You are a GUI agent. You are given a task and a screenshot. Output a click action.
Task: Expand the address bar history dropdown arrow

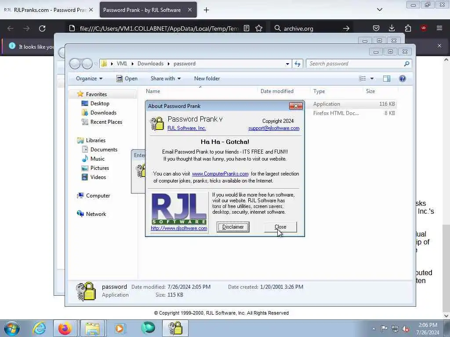tap(287, 64)
